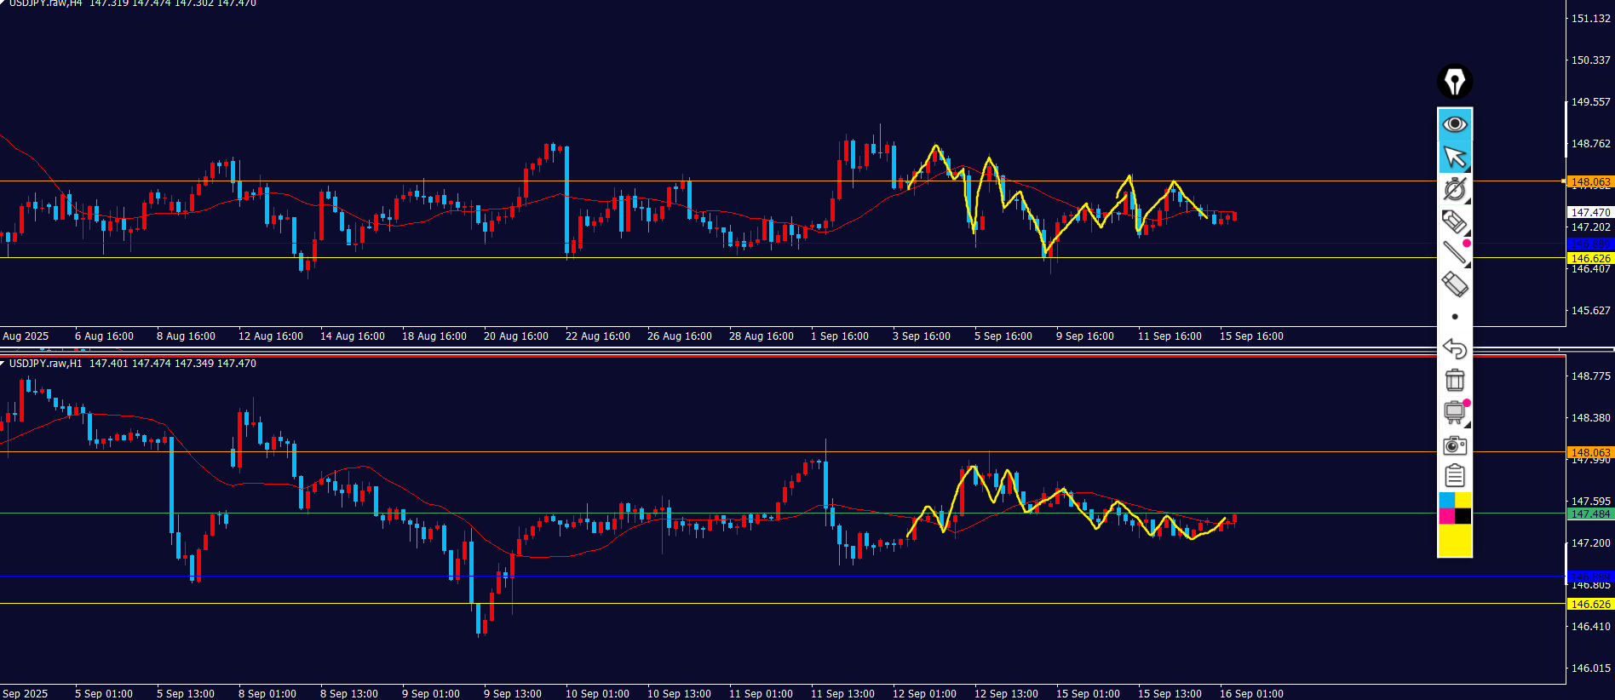Click the large yellow current color swatch
The width and height of the screenshot is (1615, 700).
[x=1455, y=541]
